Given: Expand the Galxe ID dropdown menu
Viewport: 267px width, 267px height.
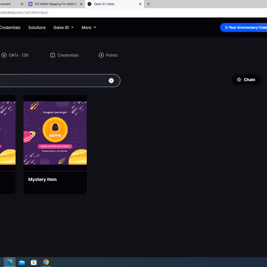Looking at the screenshot, I should pyautogui.click(x=64, y=28).
